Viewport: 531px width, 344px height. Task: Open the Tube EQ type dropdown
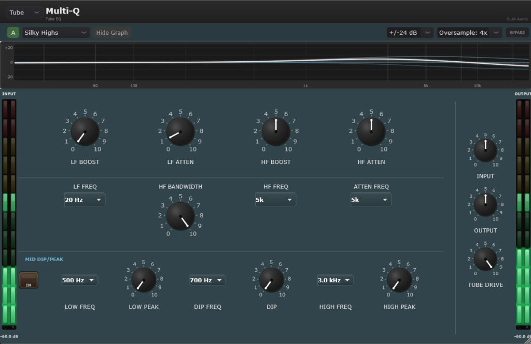tap(25, 12)
